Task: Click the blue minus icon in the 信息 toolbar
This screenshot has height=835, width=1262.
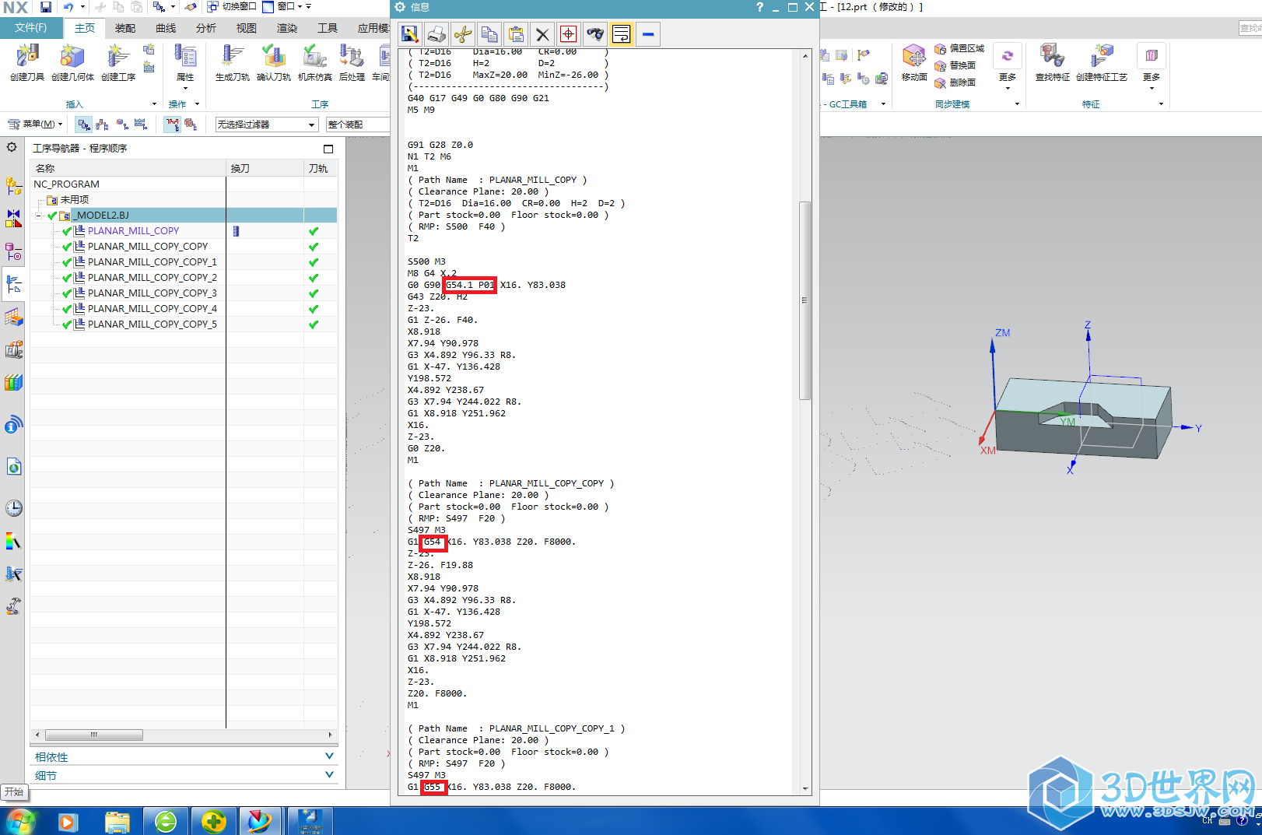Action: tap(648, 34)
